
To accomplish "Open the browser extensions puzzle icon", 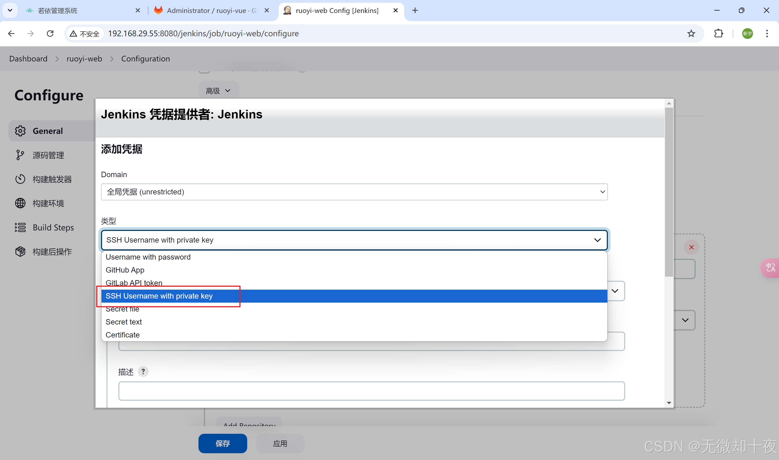I will [718, 34].
